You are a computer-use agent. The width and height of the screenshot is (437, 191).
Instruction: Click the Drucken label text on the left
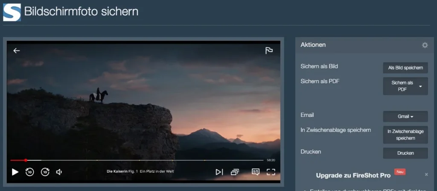pyautogui.click(x=311, y=152)
